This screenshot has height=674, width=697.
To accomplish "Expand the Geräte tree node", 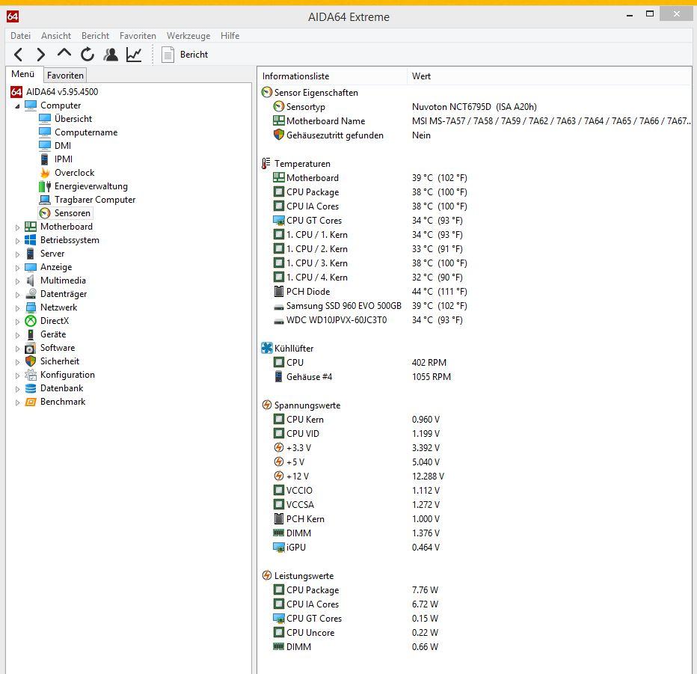I will [17, 335].
